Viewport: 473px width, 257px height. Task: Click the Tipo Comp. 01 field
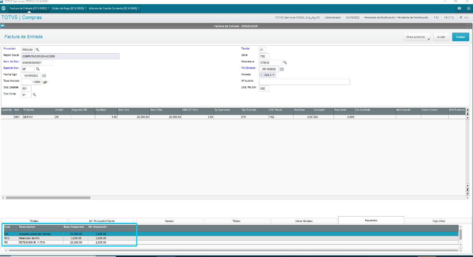pyautogui.click(x=26, y=95)
